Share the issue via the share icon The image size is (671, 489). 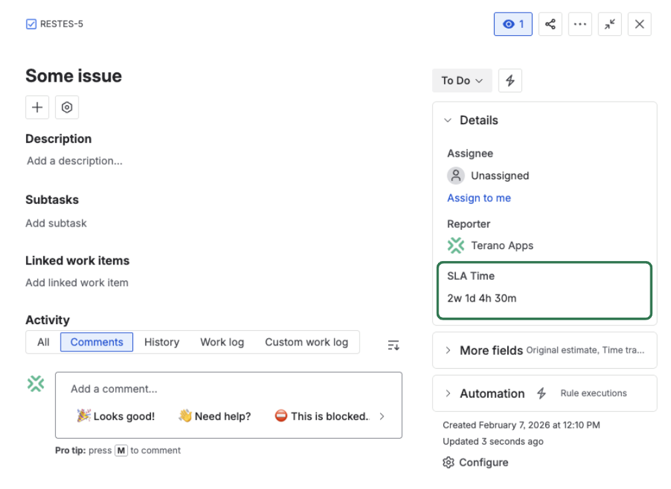(x=550, y=24)
